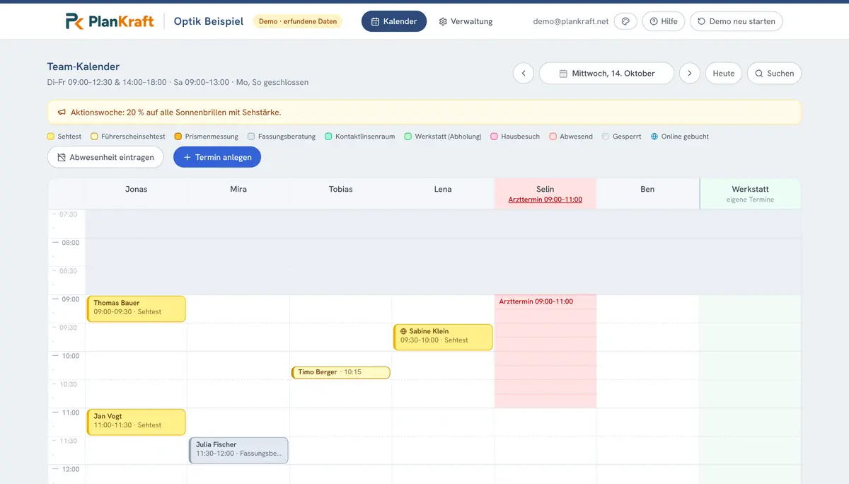
Task: Click the Optik Beispiel shop name
Action: (209, 21)
